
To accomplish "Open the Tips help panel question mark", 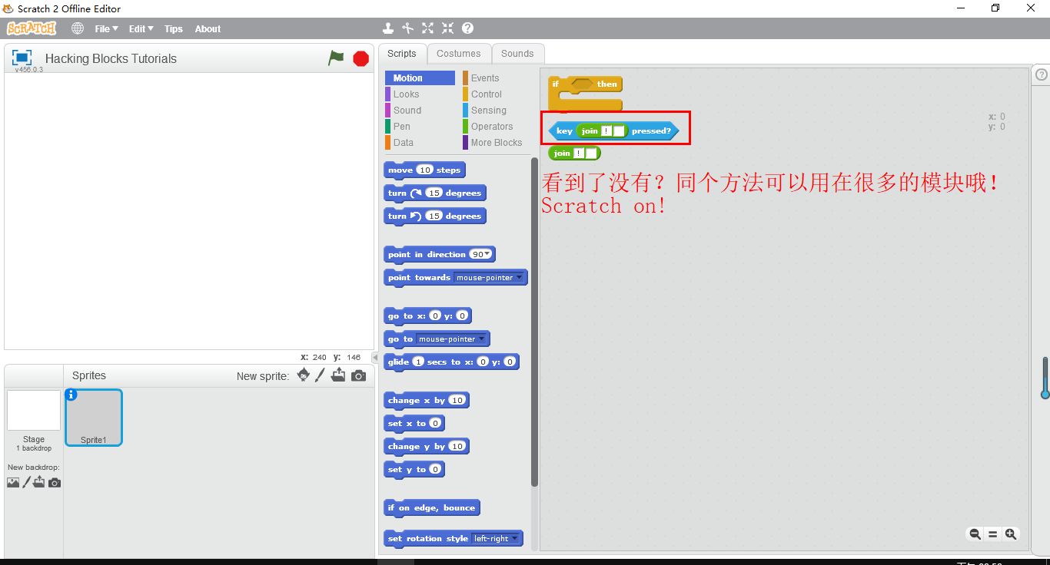I will [1042, 74].
